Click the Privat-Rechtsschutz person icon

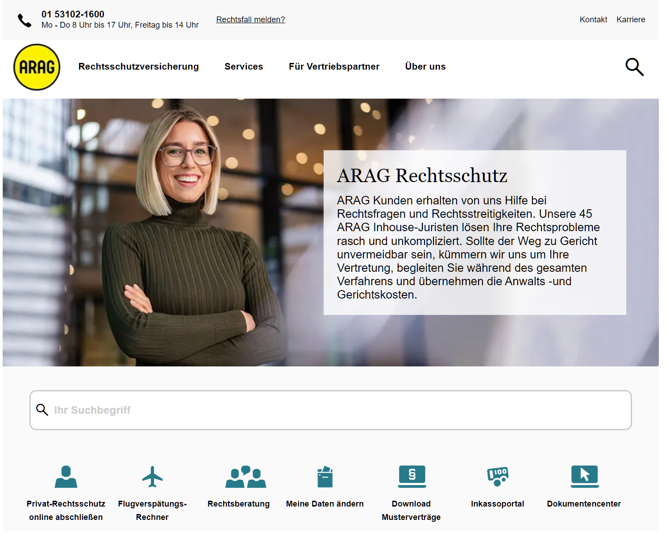coord(66,477)
